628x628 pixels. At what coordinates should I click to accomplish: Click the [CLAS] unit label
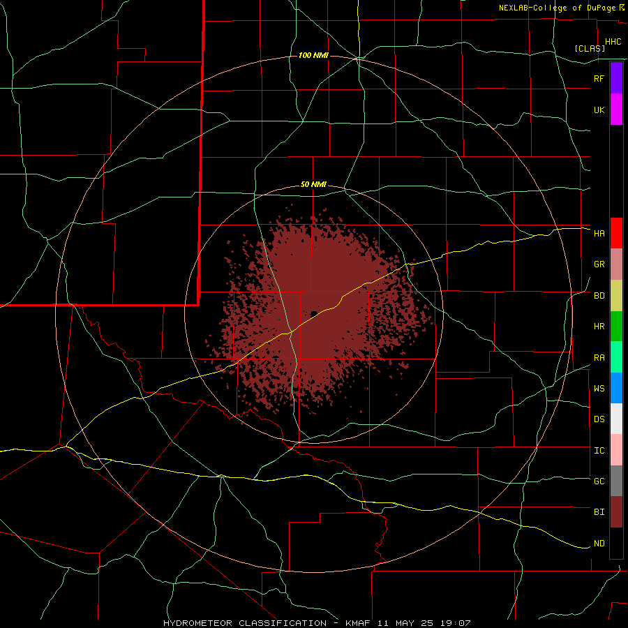click(590, 48)
